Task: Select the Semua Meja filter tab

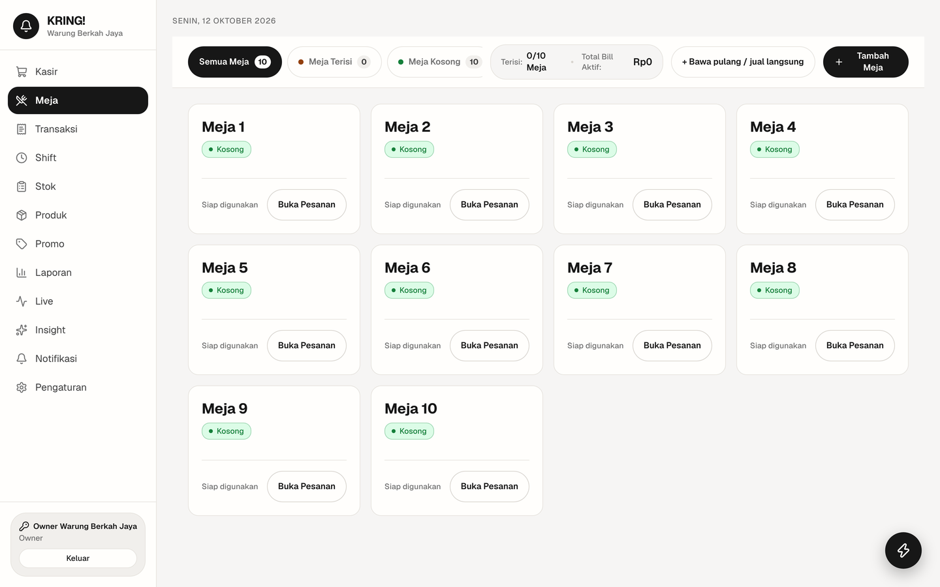Action: point(235,62)
